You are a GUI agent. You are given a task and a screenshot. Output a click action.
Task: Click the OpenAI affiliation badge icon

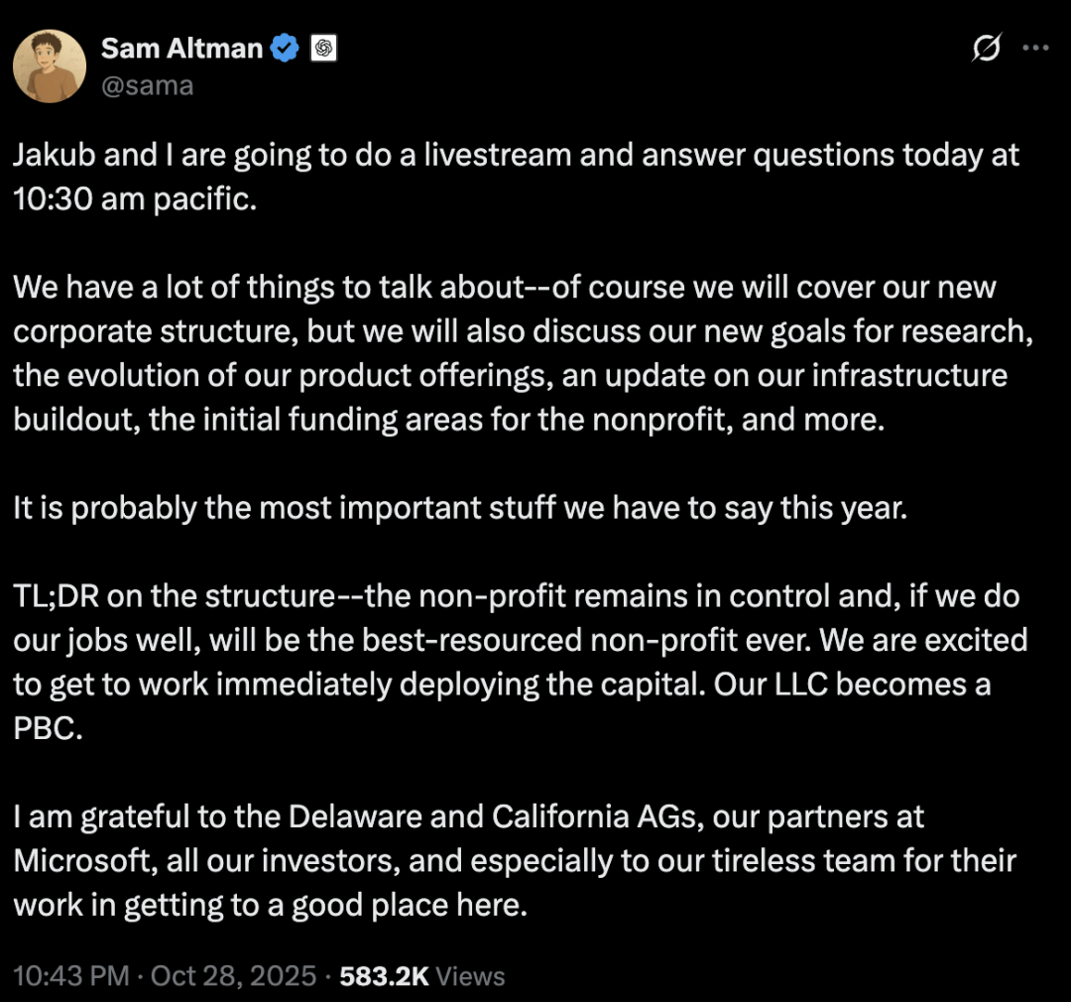click(323, 48)
